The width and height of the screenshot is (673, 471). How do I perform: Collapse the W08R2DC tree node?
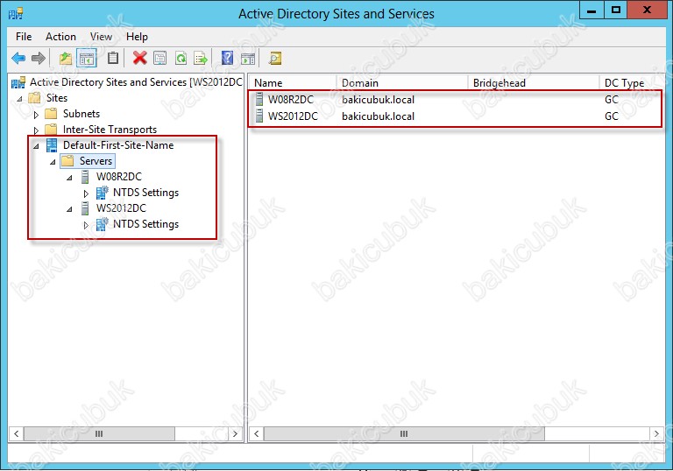coord(69,178)
